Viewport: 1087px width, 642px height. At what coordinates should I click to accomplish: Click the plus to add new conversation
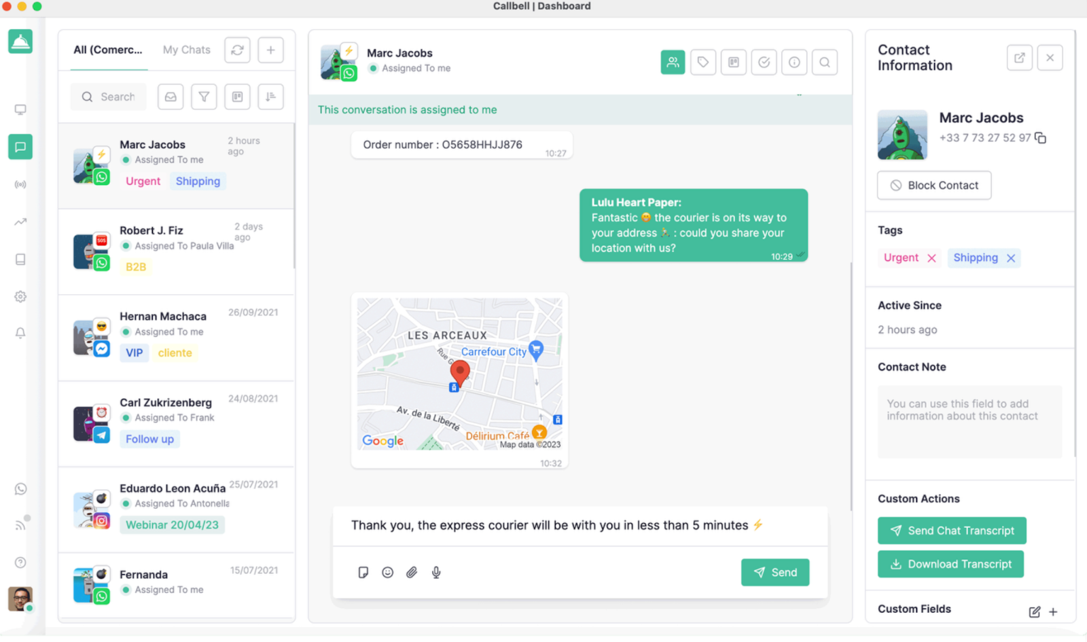270,50
